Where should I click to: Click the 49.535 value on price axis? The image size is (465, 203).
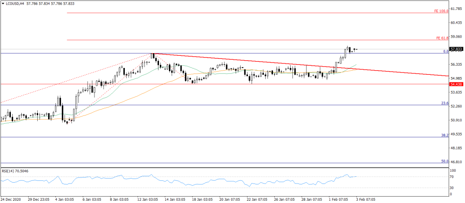pyautogui.click(x=455, y=134)
